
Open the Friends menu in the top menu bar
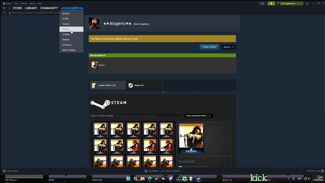(24, 4)
